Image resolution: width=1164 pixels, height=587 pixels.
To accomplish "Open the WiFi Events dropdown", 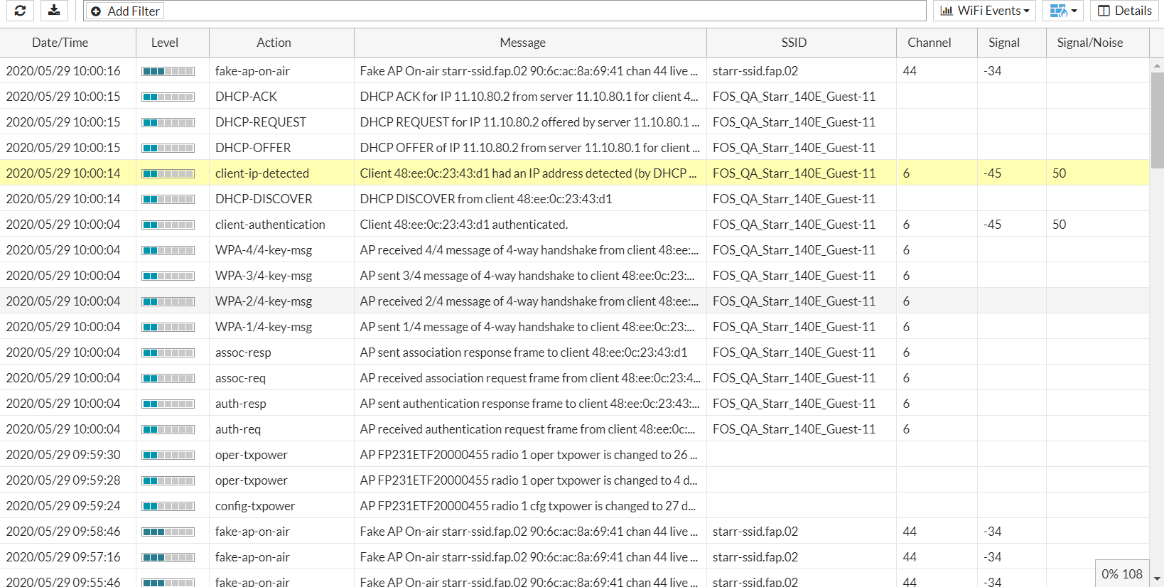I will coord(984,11).
